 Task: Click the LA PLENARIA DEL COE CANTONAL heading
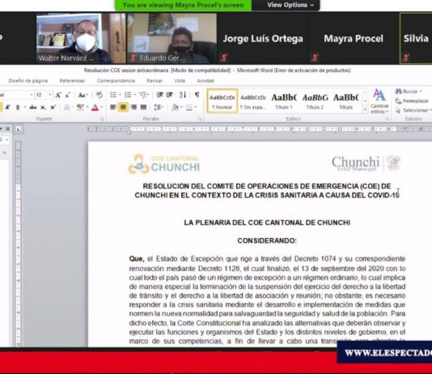pos(267,223)
